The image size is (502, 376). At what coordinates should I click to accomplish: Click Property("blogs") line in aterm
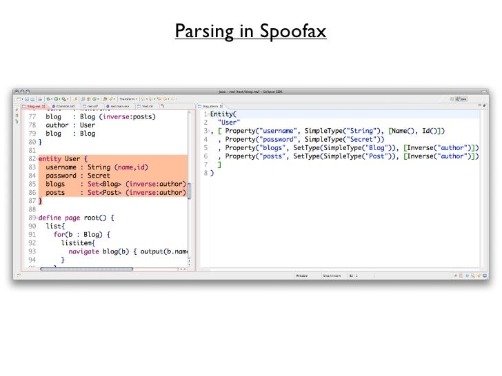point(348,148)
